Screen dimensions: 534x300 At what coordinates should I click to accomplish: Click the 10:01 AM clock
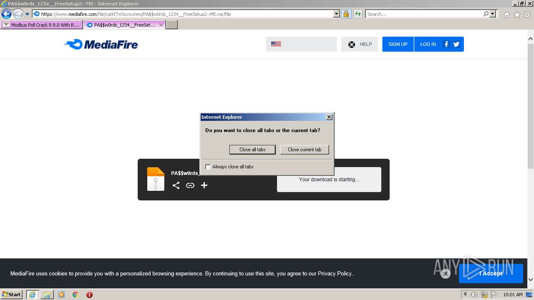pyautogui.click(x=513, y=295)
